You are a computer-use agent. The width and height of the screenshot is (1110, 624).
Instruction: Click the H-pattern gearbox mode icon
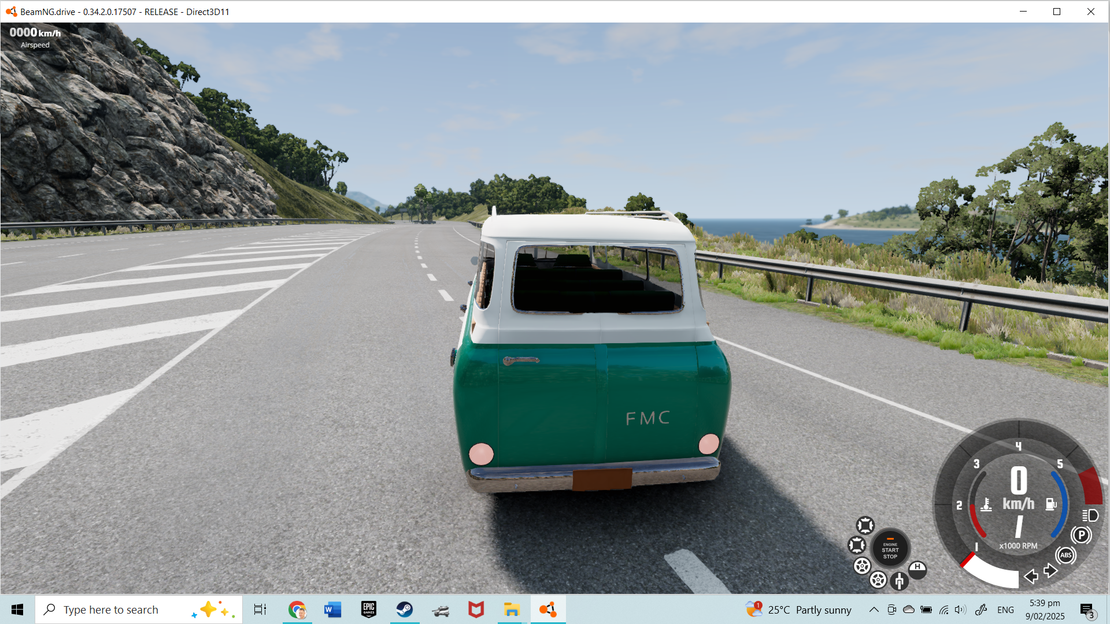(x=917, y=570)
